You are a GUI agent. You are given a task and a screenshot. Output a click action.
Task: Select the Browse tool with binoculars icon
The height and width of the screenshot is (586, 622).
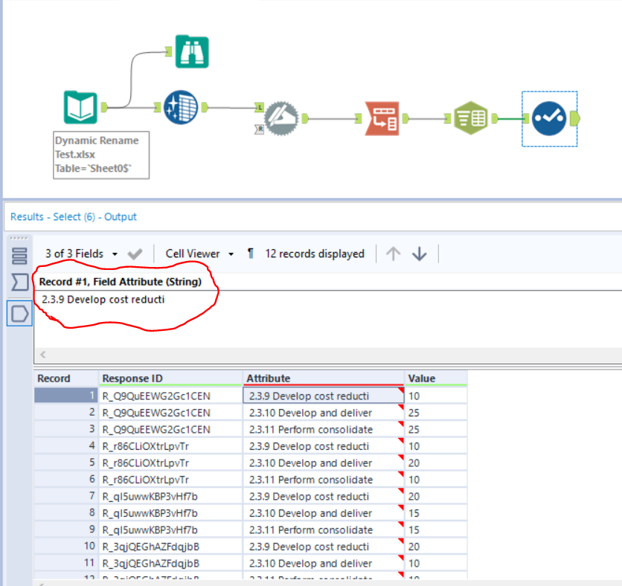click(192, 51)
